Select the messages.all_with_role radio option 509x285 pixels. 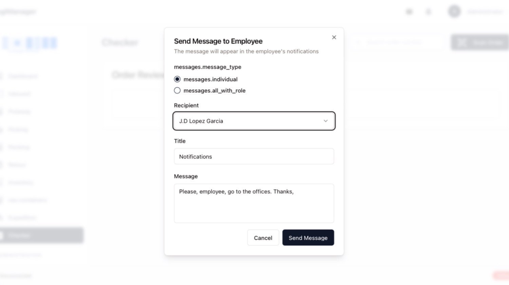click(177, 90)
